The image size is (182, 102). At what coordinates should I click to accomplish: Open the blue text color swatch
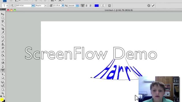[x=97, y=6]
